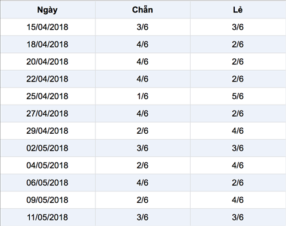Screen dimensions: 286x226
Task: Select the date cell 18/04/2018
Action: click(47, 44)
